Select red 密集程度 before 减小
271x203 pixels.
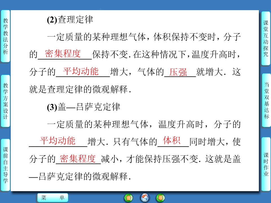(78, 159)
